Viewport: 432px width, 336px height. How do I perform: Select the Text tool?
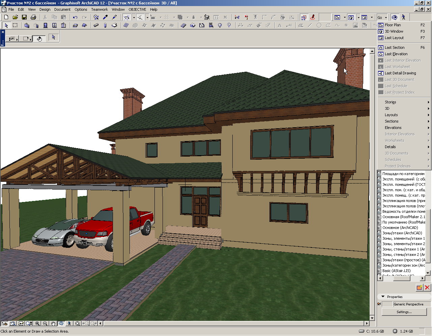(280, 25)
